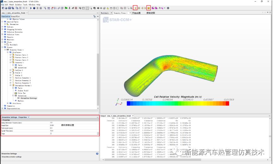The height and width of the screenshot is (164, 273).
Task: Minimize the Streamline Settings Properties panel
Action: [98, 117]
